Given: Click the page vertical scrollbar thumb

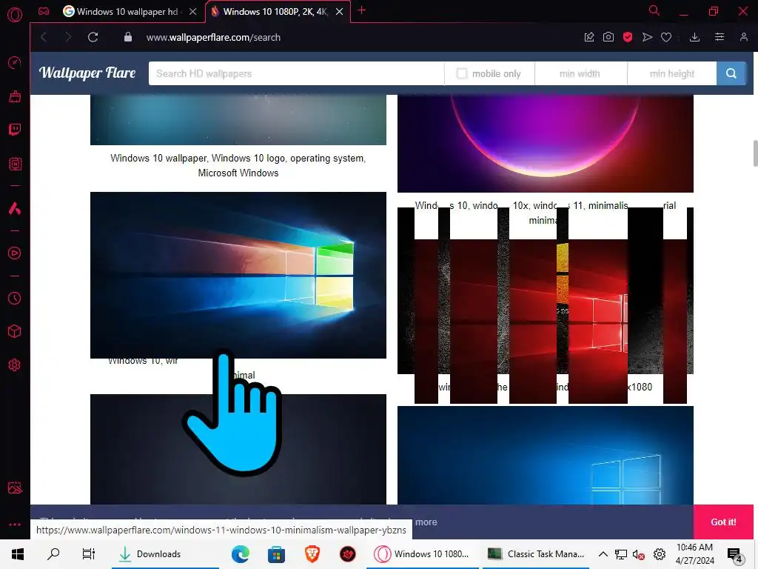Looking at the screenshot, I should tap(754, 153).
